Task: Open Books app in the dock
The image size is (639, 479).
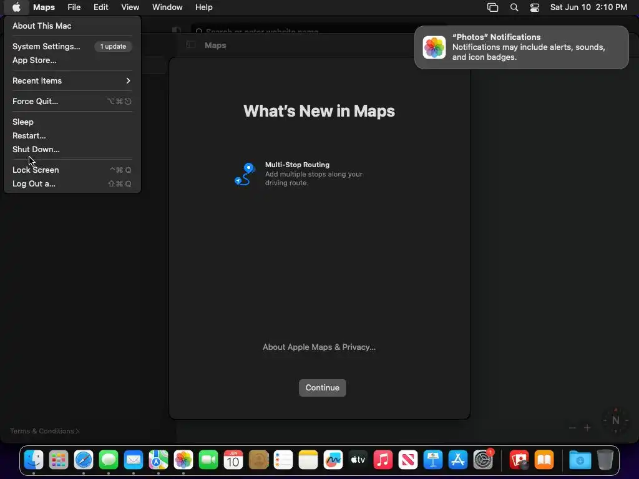Action: (544, 460)
